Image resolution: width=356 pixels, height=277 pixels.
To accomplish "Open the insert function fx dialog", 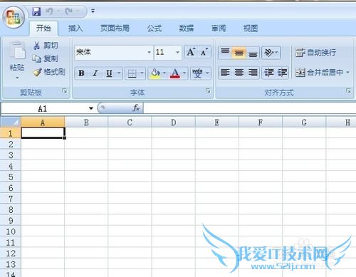I will point(136,108).
